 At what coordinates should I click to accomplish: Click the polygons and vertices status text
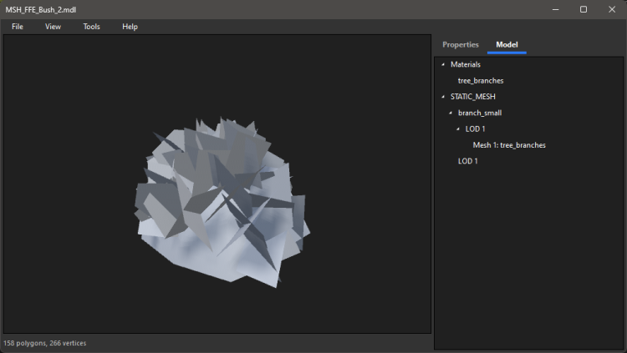point(45,343)
